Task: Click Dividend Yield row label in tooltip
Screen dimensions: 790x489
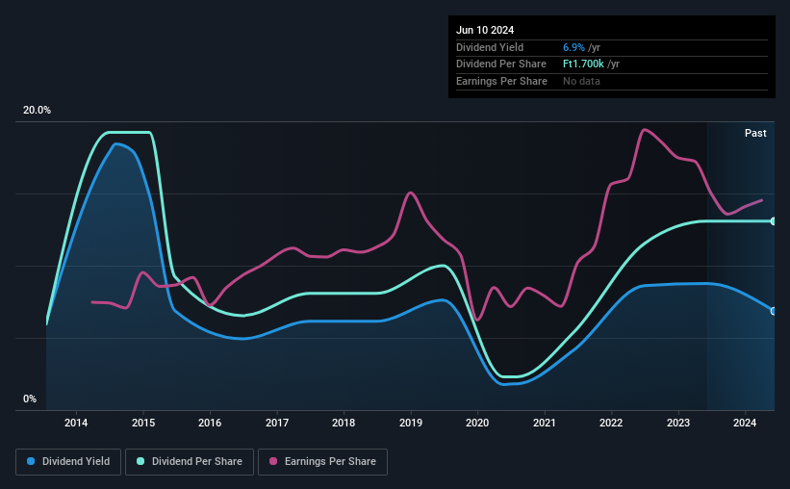Action: [490, 47]
